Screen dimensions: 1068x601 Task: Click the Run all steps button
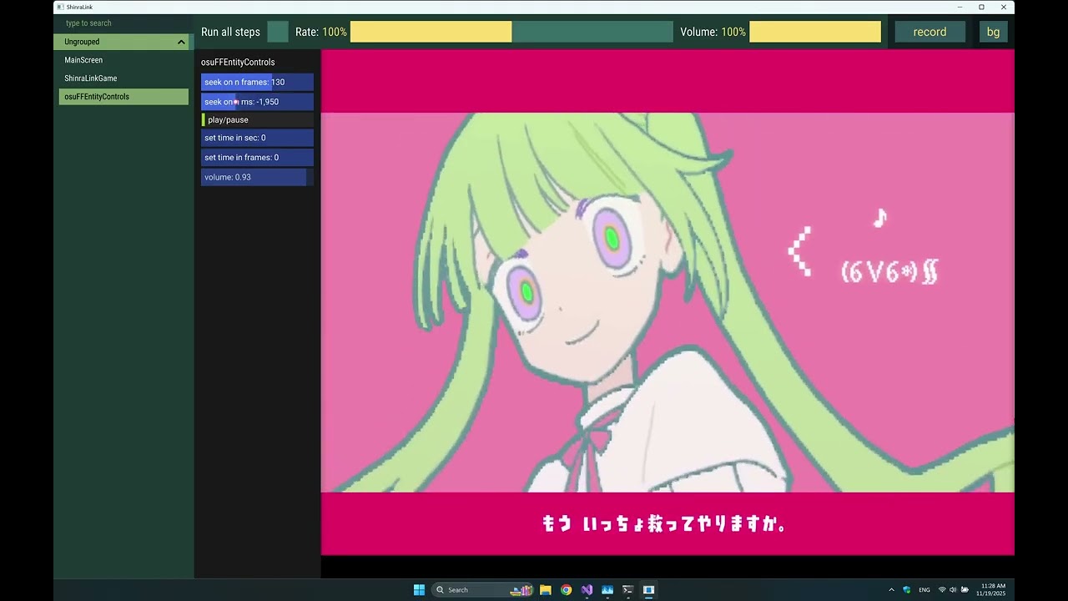pos(230,32)
